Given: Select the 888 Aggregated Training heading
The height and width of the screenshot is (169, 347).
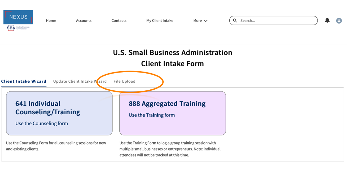Looking at the screenshot, I should pyautogui.click(x=167, y=103).
